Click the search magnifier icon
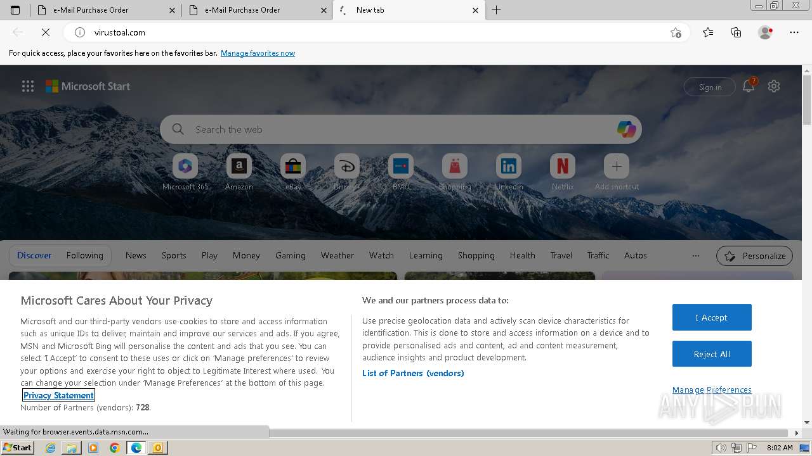This screenshot has height=456, width=812. (x=178, y=129)
